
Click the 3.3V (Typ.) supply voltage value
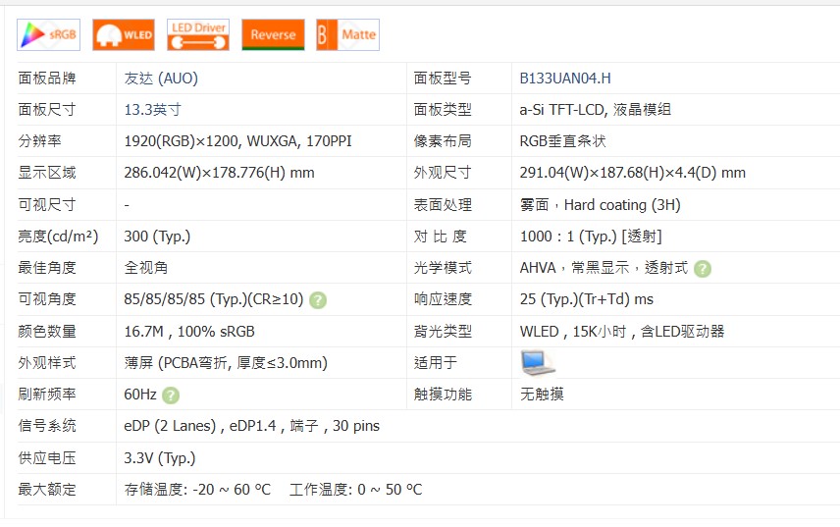coord(159,457)
